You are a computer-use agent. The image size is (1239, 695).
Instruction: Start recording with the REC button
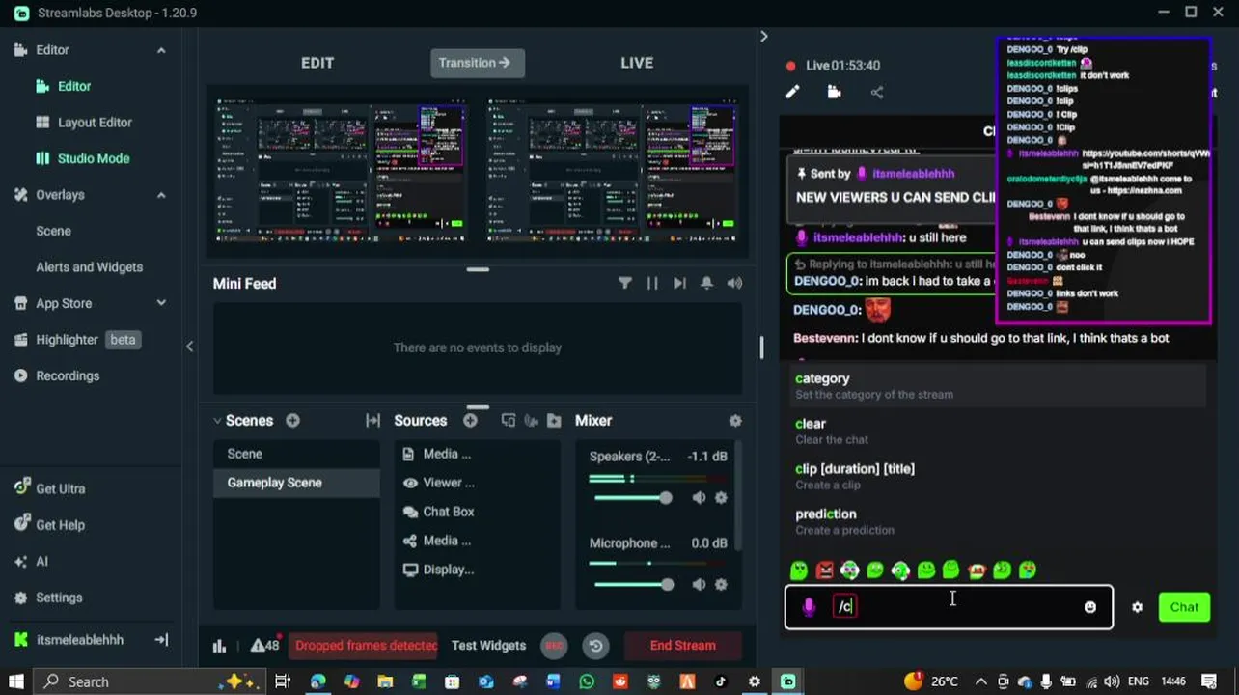554,646
